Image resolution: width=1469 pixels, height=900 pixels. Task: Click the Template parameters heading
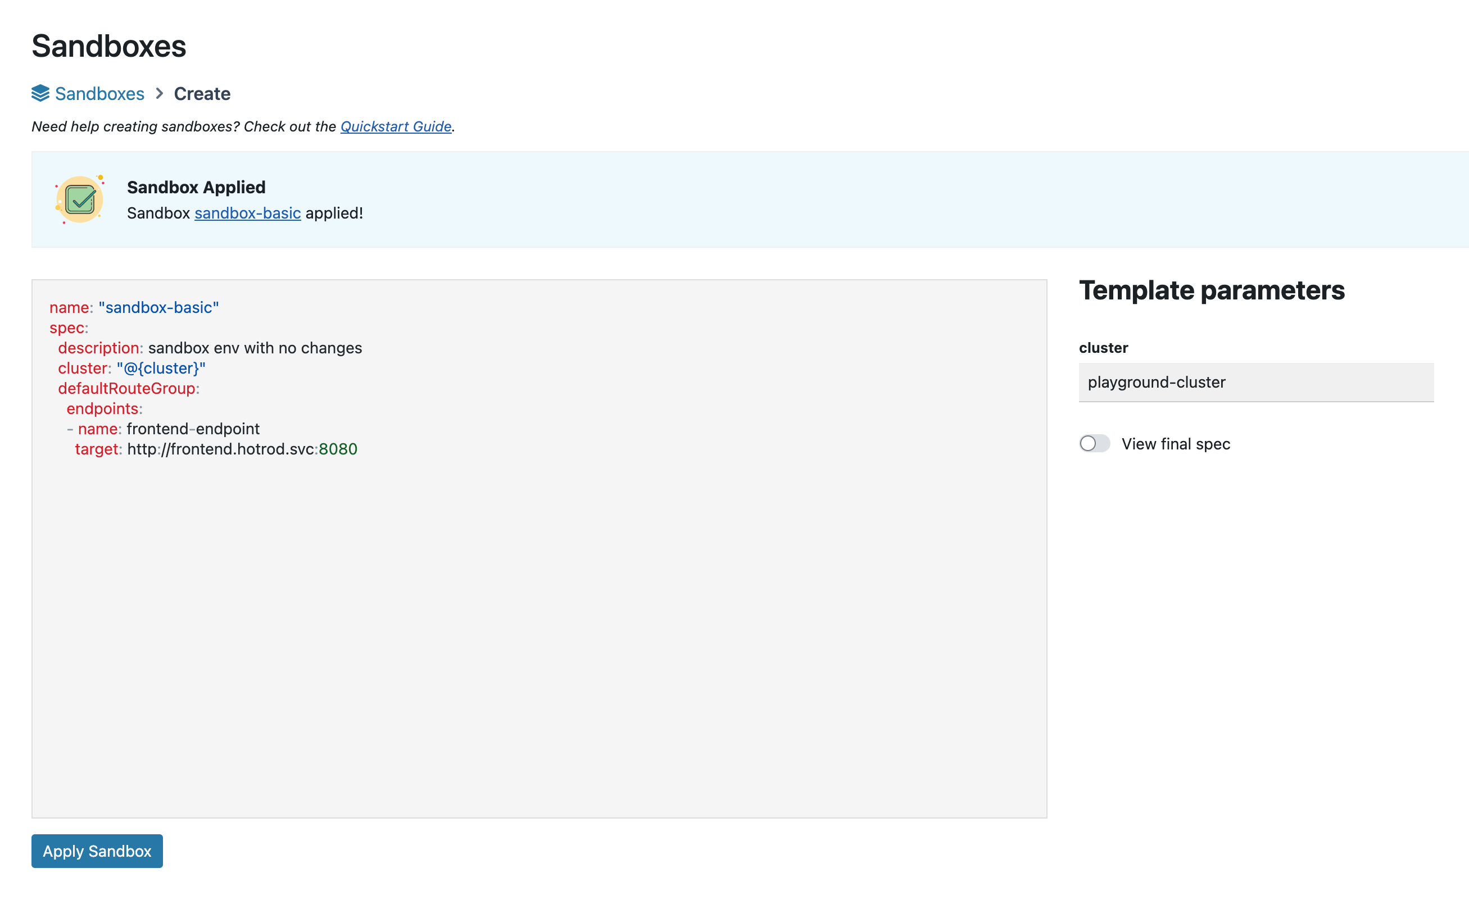(x=1212, y=290)
